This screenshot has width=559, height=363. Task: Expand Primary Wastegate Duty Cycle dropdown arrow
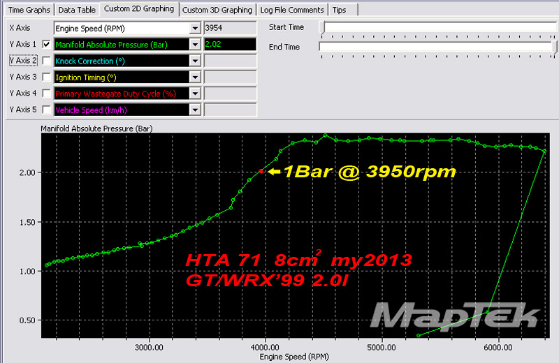click(x=195, y=94)
